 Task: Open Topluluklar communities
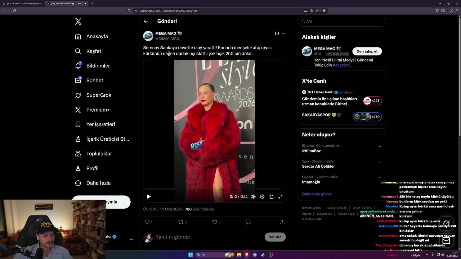click(93, 154)
